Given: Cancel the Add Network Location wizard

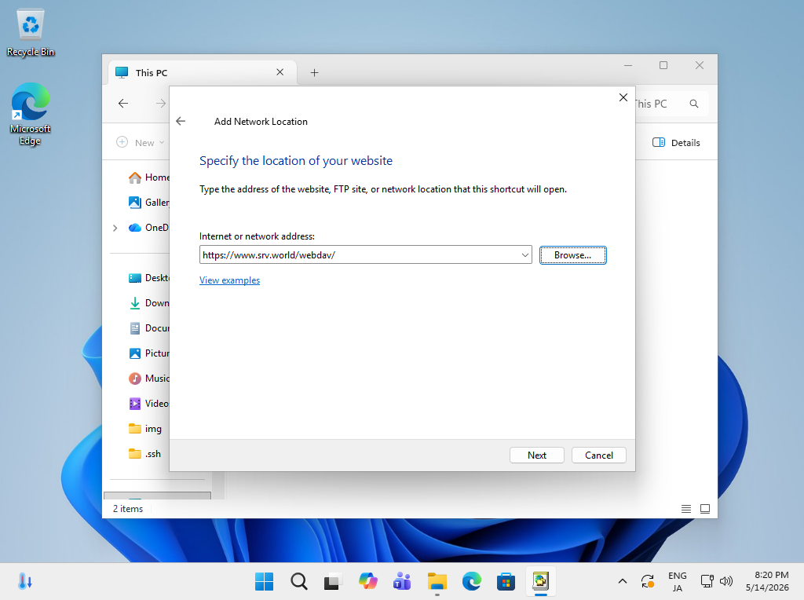Looking at the screenshot, I should pos(598,455).
